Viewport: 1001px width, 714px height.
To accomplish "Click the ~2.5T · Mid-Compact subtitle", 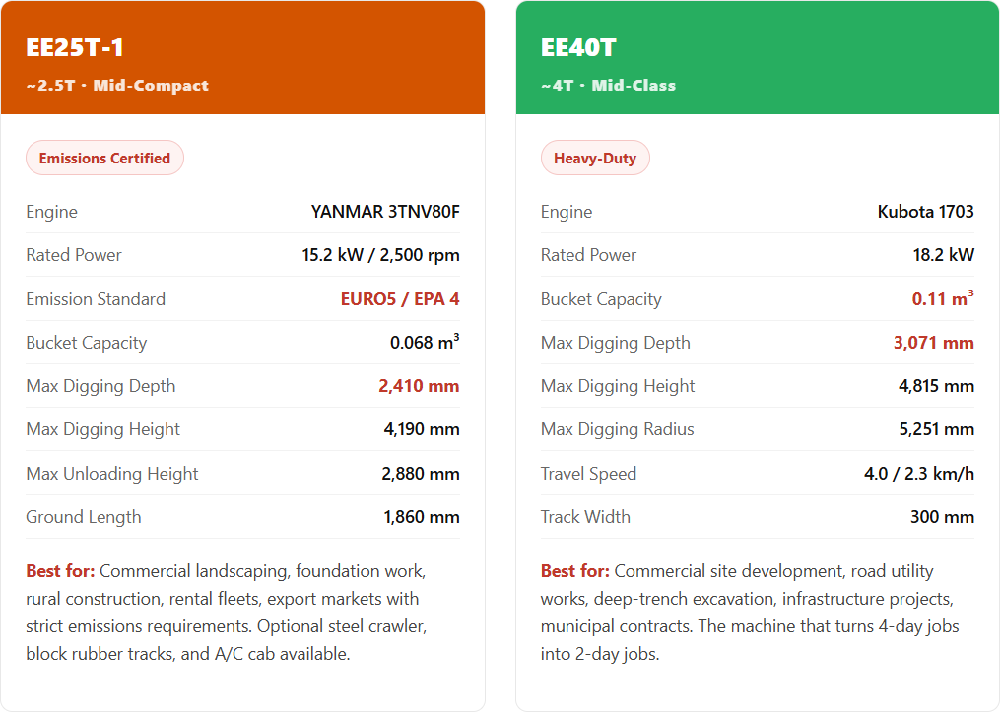I will pos(117,85).
